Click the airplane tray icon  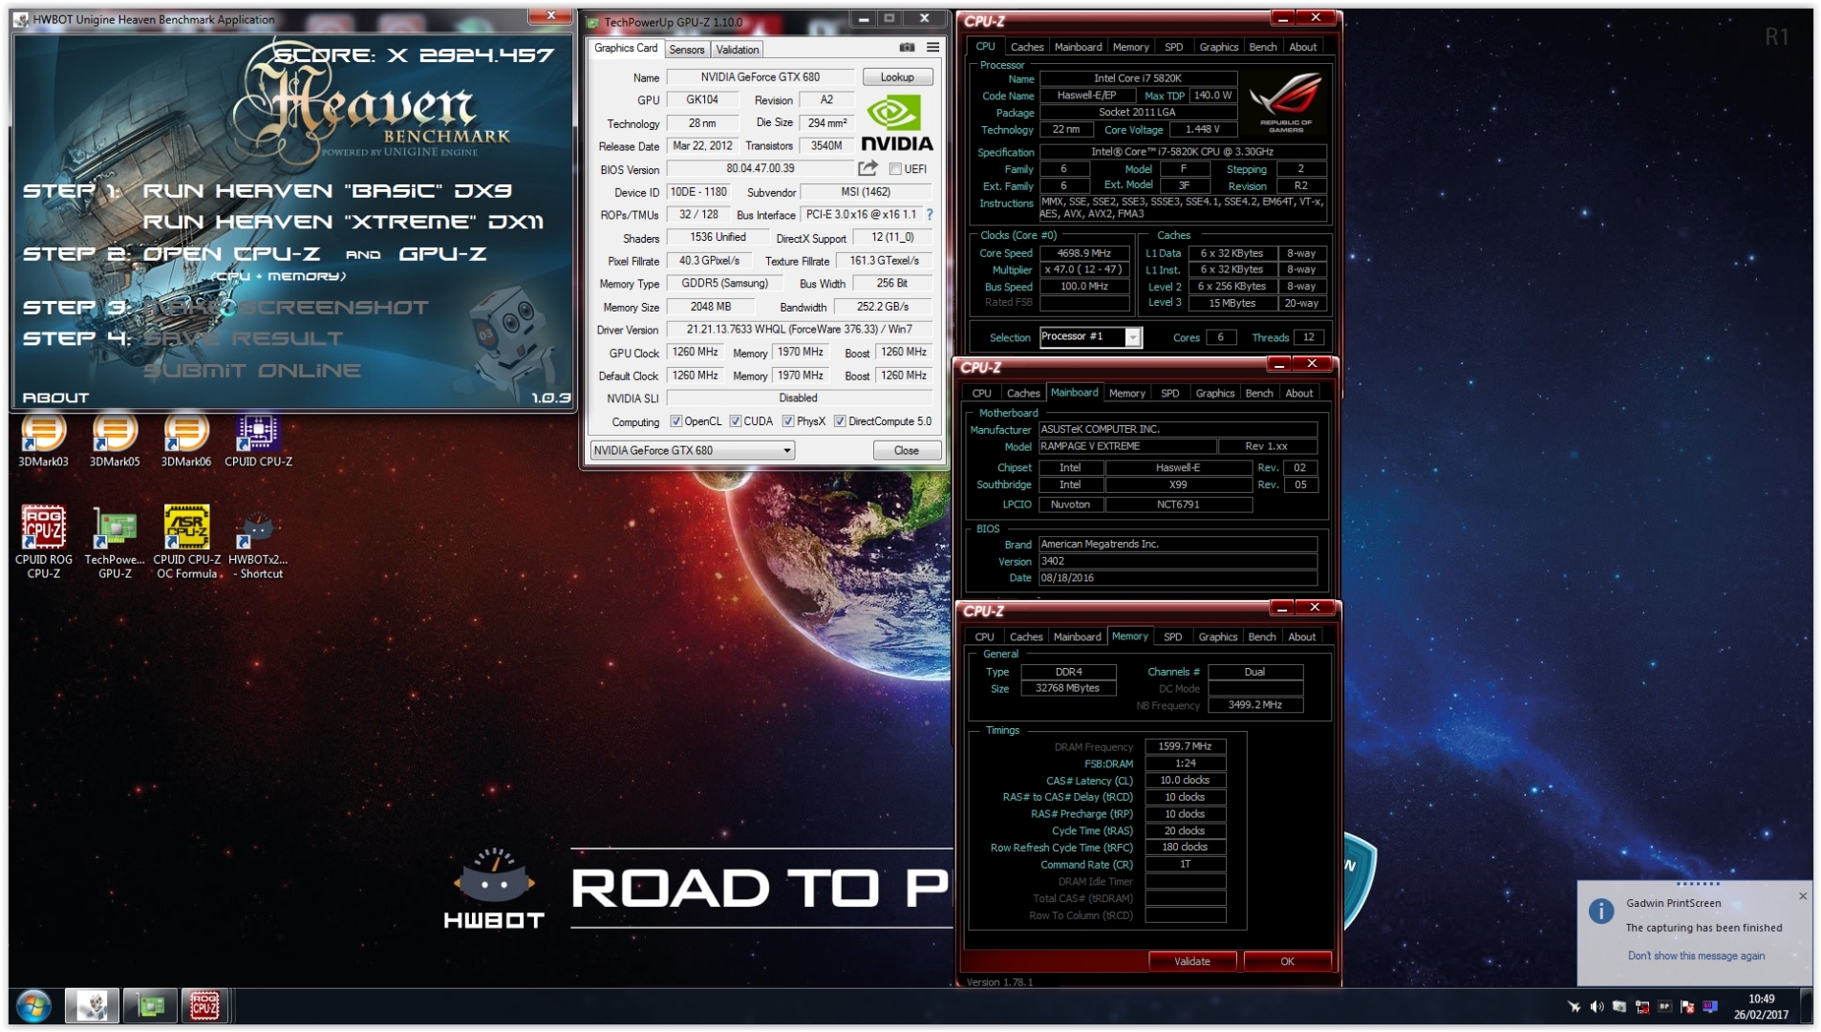click(x=1574, y=1006)
